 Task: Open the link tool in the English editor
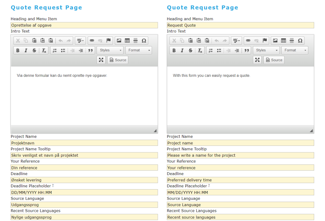coord(248,41)
